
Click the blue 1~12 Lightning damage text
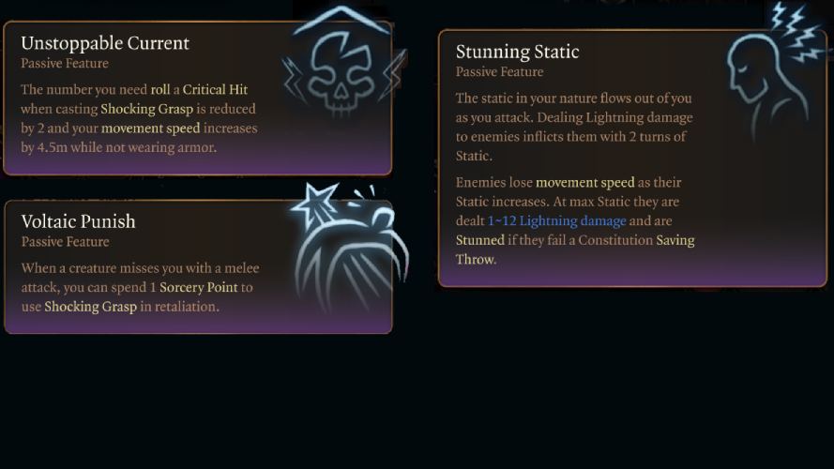pos(556,221)
